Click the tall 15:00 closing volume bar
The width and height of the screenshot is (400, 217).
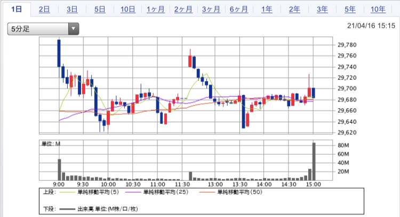pos(314,162)
